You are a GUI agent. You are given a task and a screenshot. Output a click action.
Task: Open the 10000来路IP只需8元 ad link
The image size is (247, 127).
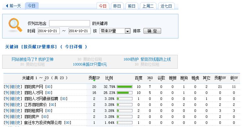(x=90, y=64)
